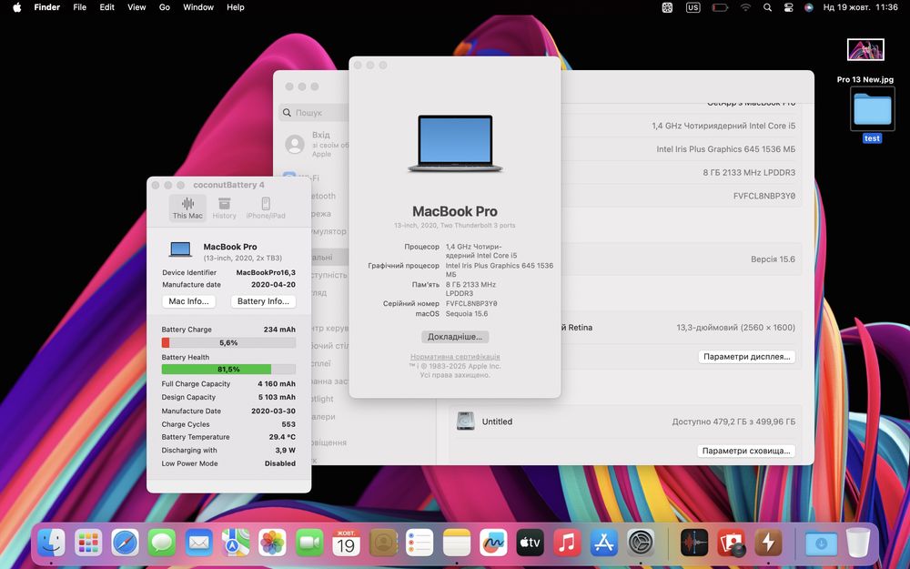Launch Reminders from the Dock
Screen dimensions: 910x569
pos(420,543)
